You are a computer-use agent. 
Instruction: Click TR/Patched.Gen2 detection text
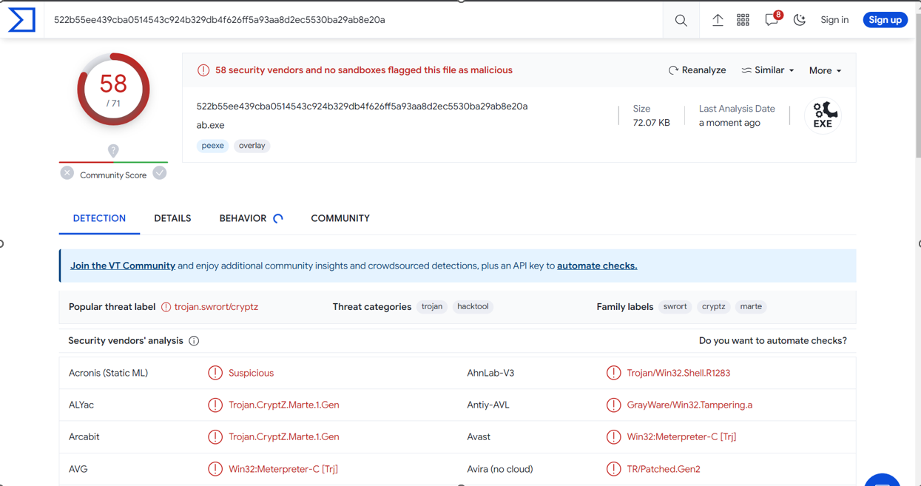(664, 469)
